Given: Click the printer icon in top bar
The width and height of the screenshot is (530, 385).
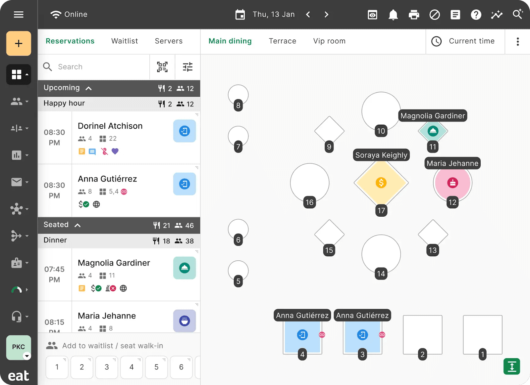Looking at the screenshot, I should (x=414, y=15).
